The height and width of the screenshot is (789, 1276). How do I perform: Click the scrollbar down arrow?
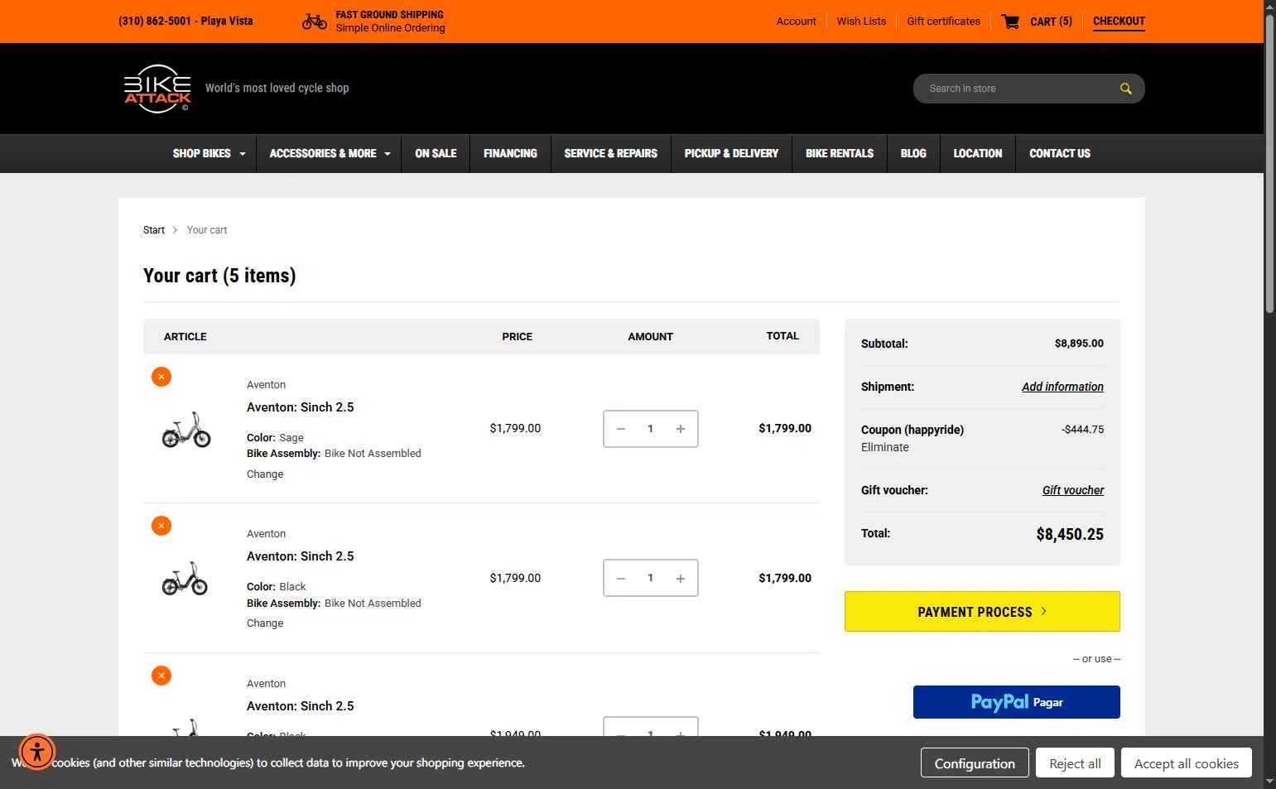pyautogui.click(x=1269, y=782)
